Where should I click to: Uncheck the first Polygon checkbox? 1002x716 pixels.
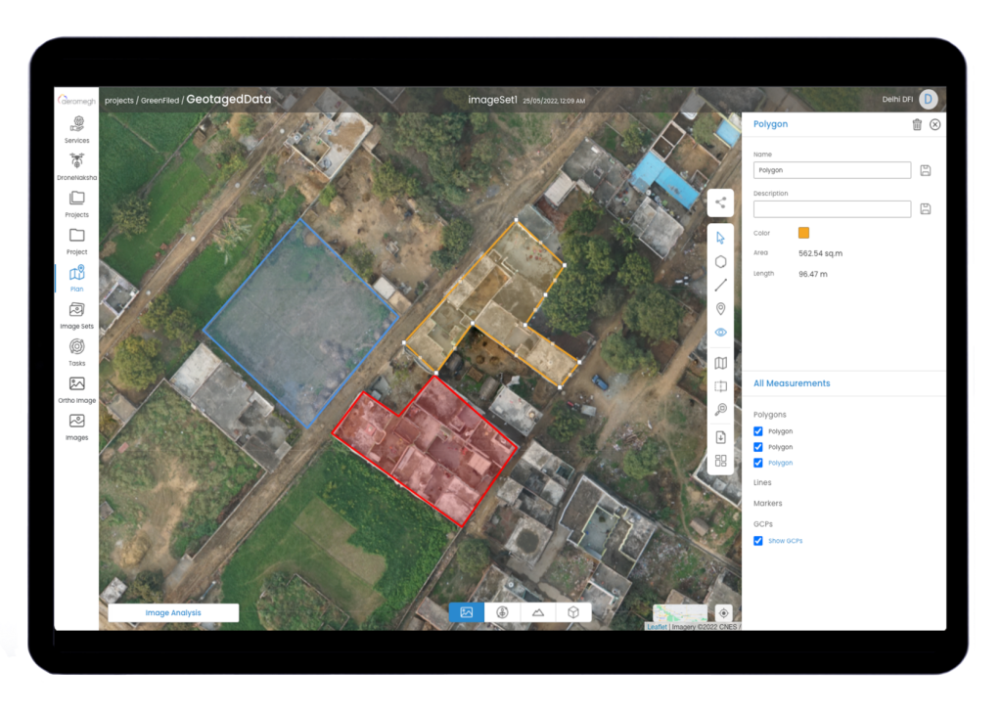pyautogui.click(x=758, y=431)
